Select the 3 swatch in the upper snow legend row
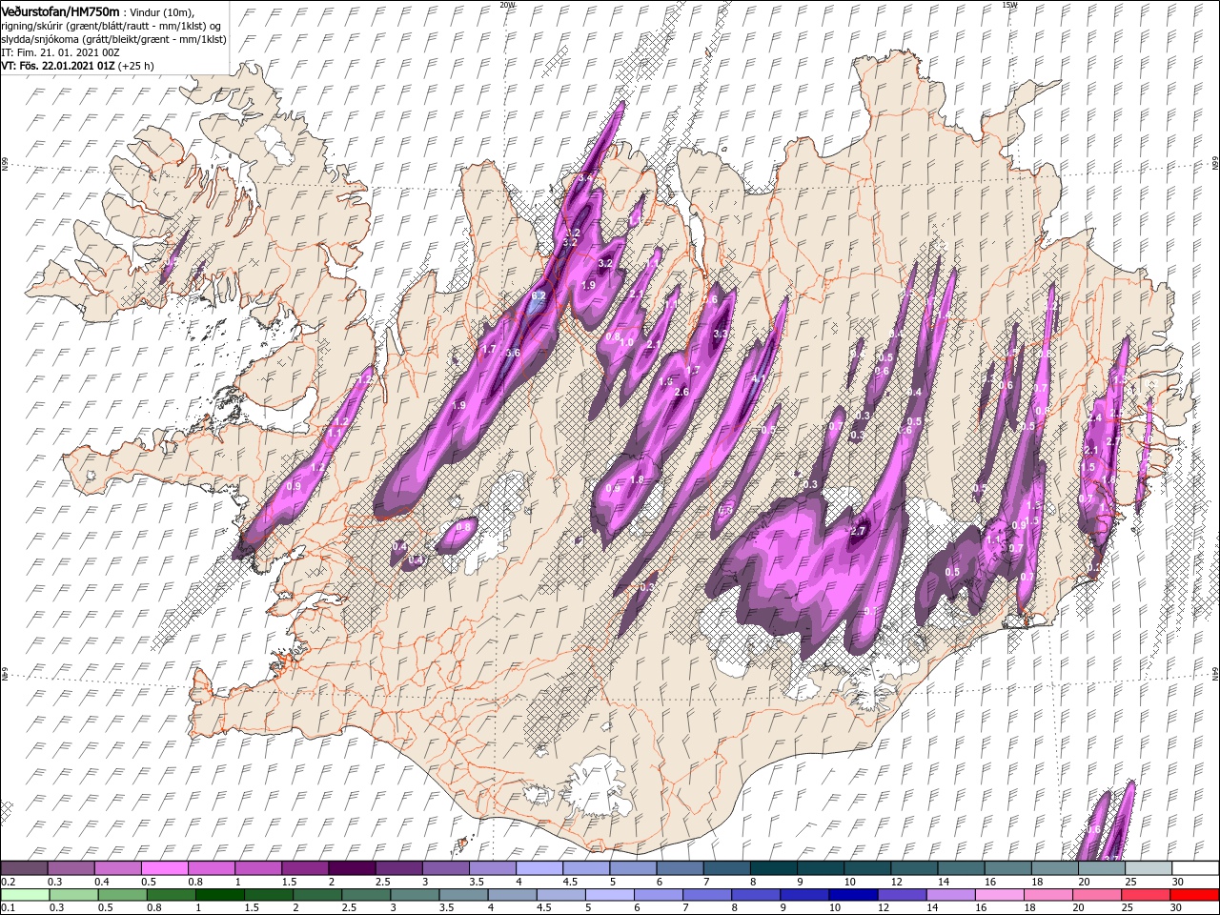This screenshot has width=1220, height=915. 446,868
